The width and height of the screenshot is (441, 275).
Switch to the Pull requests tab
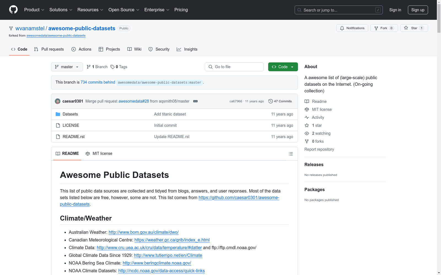(x=49, y=49)
